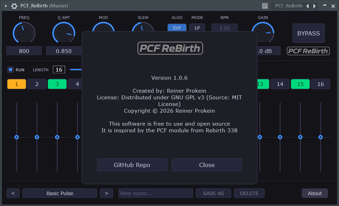Toggle the BYPASS button
Viewport: 339px width, 206px height.
click(x=308, y=33)
